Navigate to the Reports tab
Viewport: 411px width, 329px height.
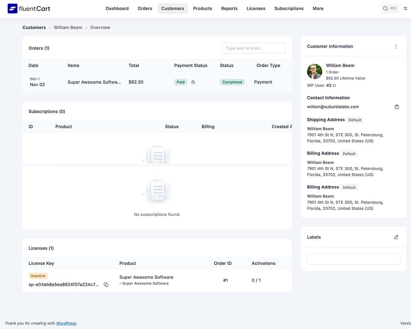(x=229, y=8)
